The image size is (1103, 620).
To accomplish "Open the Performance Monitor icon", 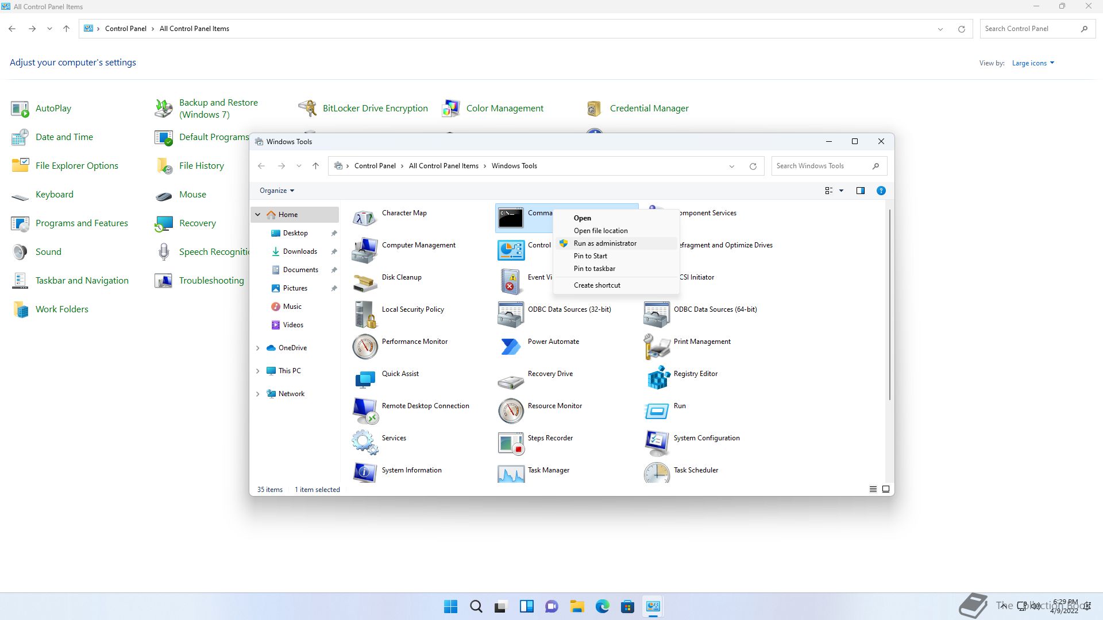I will point(365,346).
